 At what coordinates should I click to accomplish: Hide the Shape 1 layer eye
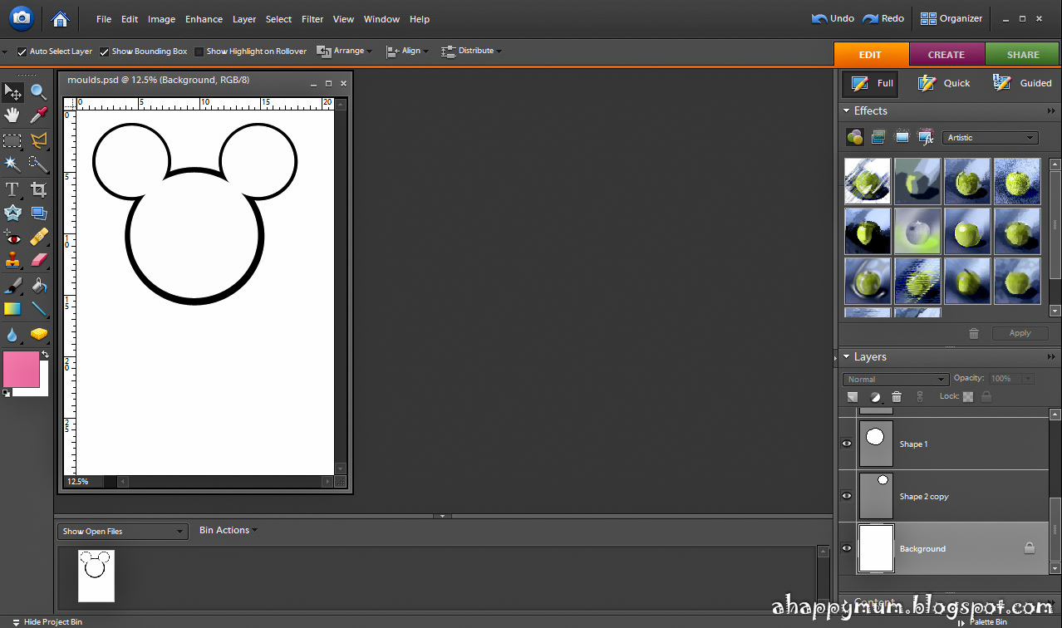(x=847, y=444)
